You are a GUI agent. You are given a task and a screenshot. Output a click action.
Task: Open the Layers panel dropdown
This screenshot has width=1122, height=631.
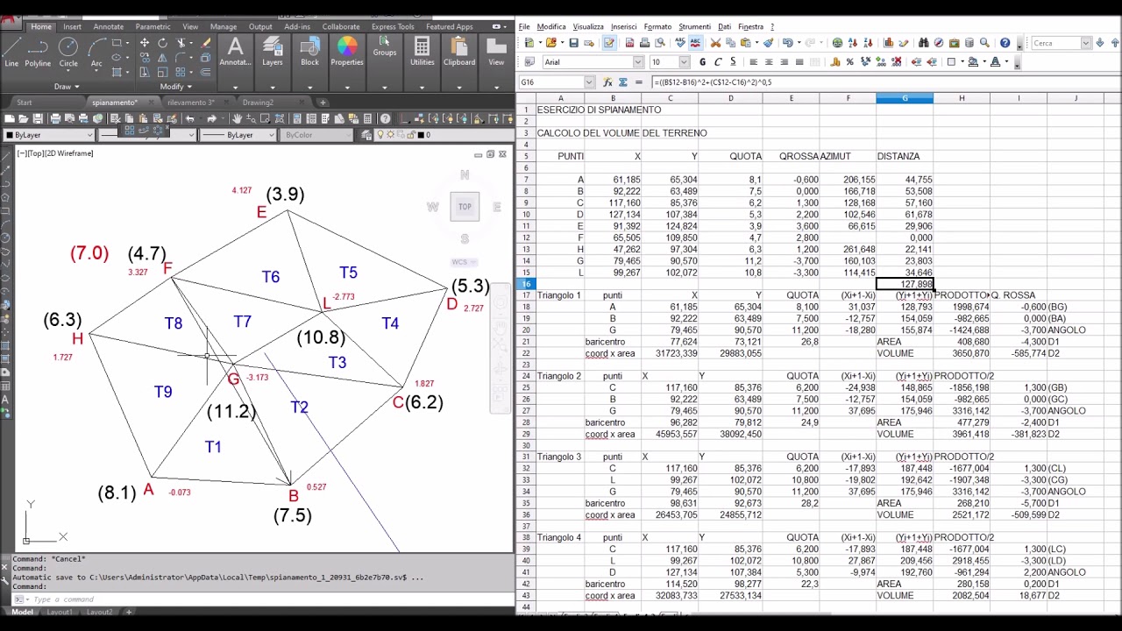click(x=273, y=87)
